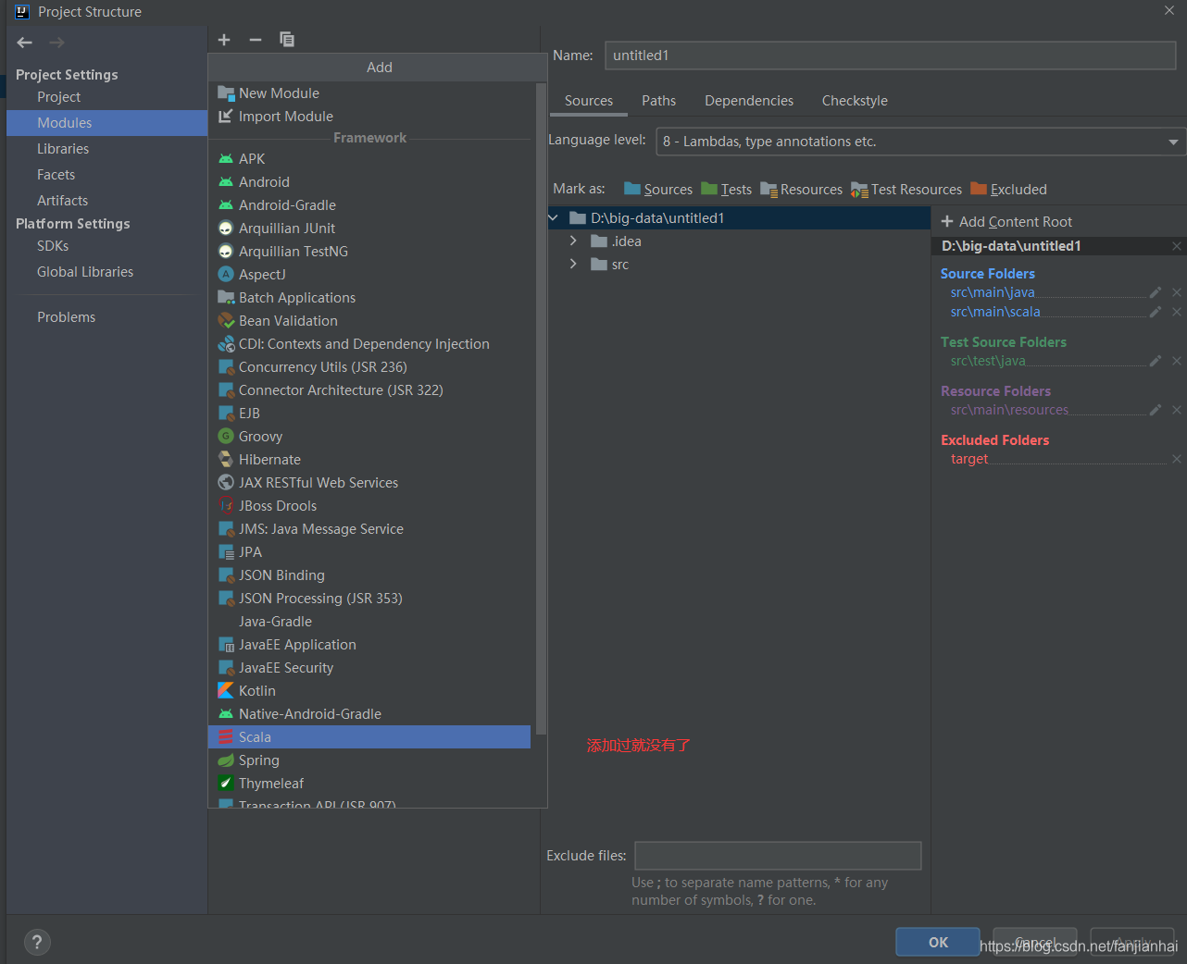The image size is (1187, 964).
Task: Edit the src\main\java source folder pencil icon
Action: coord(1156,292)
